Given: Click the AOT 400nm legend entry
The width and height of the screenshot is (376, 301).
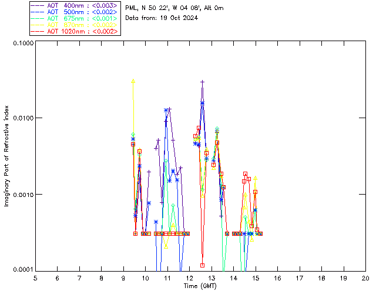Looking at the screenshot, I should pyautogui.click(x=74, y=5).
